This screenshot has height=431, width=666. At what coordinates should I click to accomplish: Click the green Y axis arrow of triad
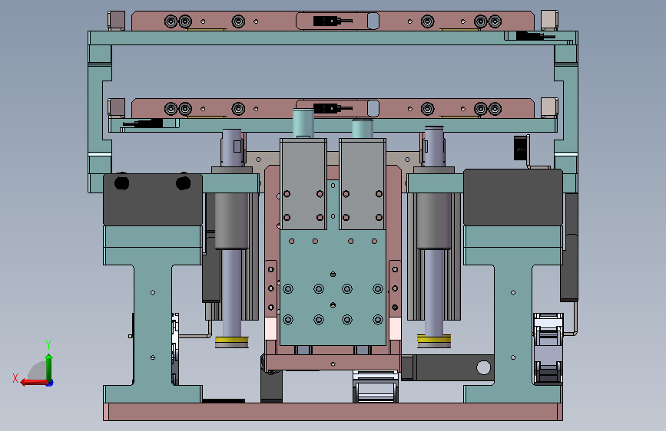coord(49,367)
